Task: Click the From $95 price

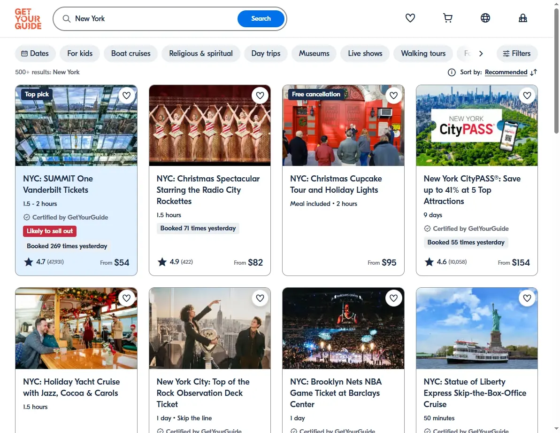Action: (382, 262)
